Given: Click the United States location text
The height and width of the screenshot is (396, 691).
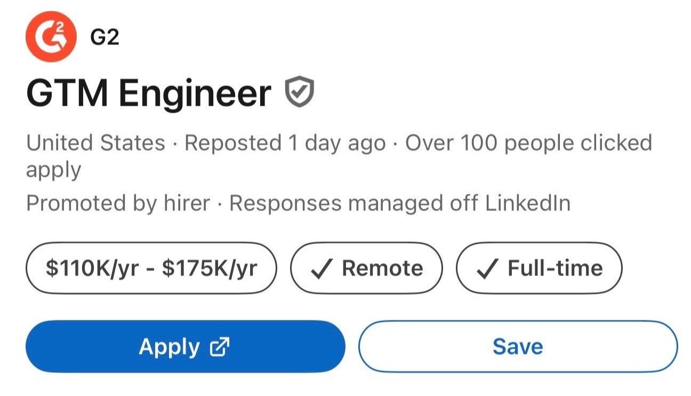Looking at the screenshot, I should point(96,143).
